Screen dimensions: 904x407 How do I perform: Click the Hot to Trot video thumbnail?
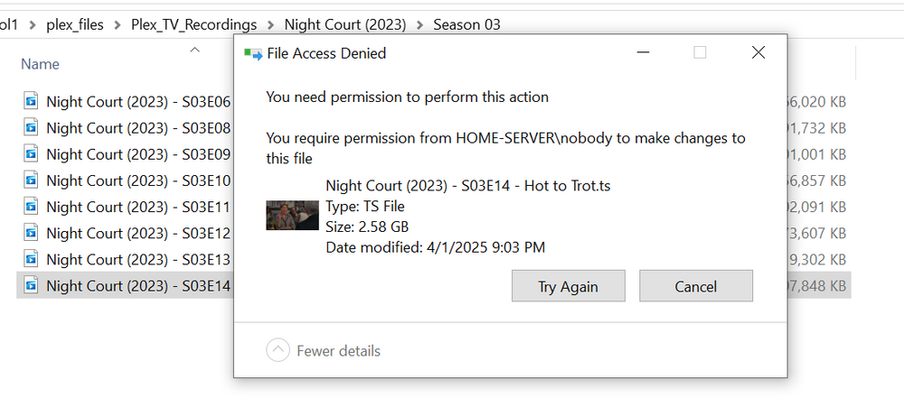[x=292, y=216]
